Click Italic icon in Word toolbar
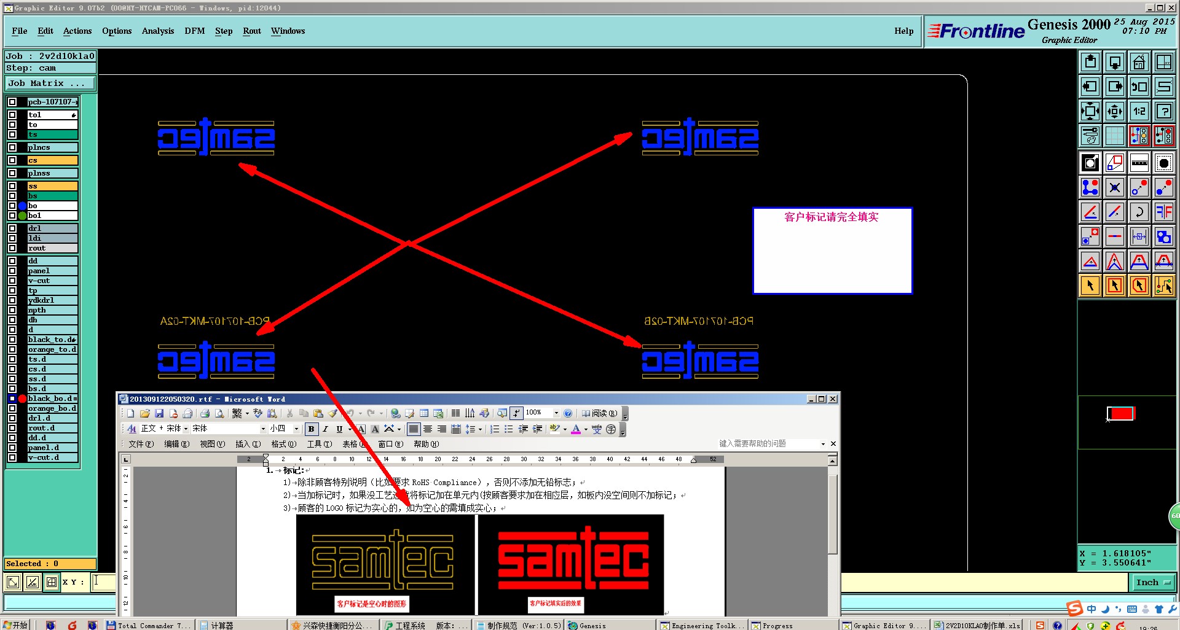Viewport: 1180px width, 630px height. point(326,429)
